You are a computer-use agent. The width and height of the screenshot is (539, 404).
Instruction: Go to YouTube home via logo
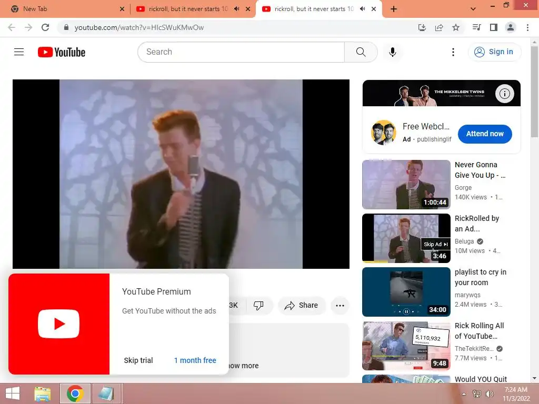click(62, 52)
